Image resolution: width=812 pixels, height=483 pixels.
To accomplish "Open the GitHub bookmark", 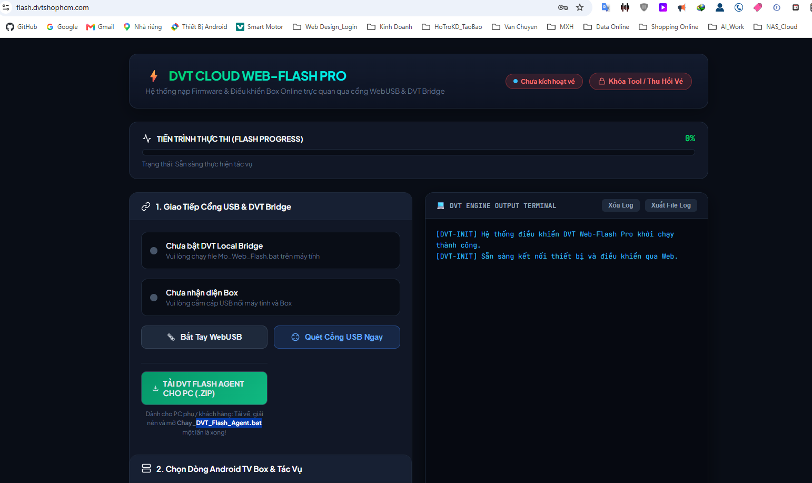I will tap(22, 27).
